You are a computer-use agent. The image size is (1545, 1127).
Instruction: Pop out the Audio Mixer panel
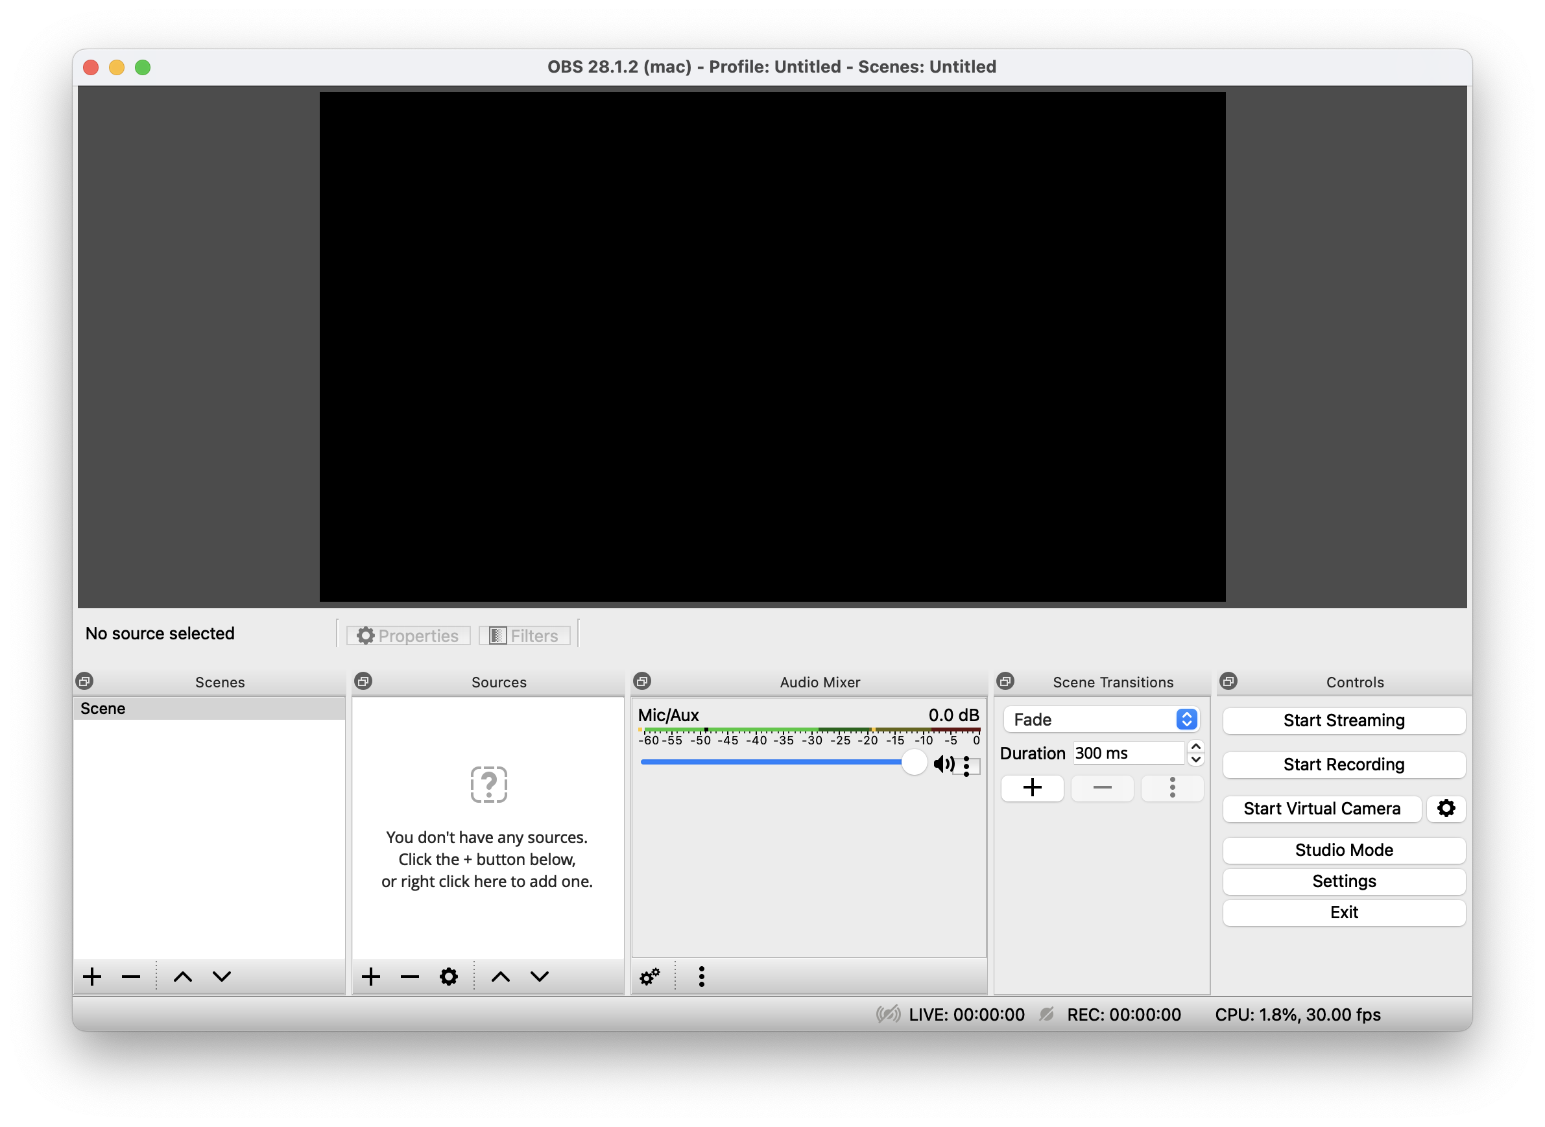[x=642, y=681]
